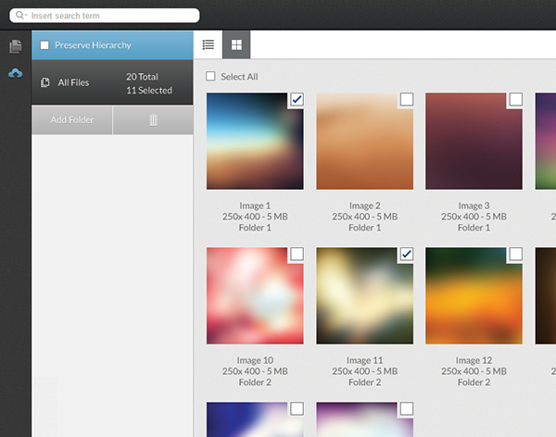The width and height of the screenshot is (556, 437).
Task: Check the Image 12 checkbox
Action: click(x=516, y=254)
